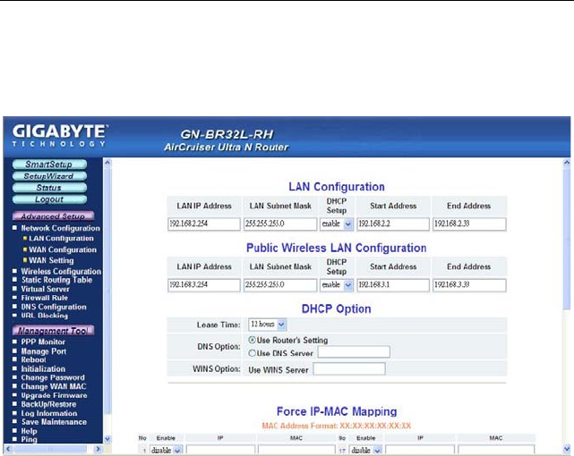Select Use Router's Setting radio button

(x=252, y=340)
